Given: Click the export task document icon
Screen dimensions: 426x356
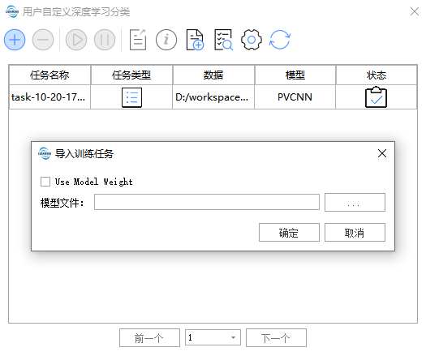Looking at the screenshot, I should point(138,40).
